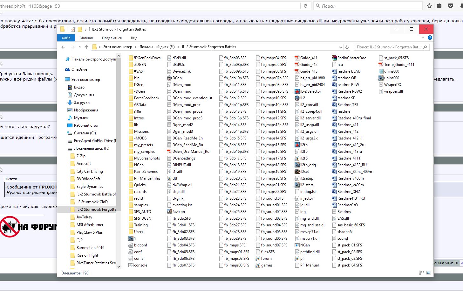Select the RadioChatterDoc archive file
Screen dimensions: 463x291
351,58
